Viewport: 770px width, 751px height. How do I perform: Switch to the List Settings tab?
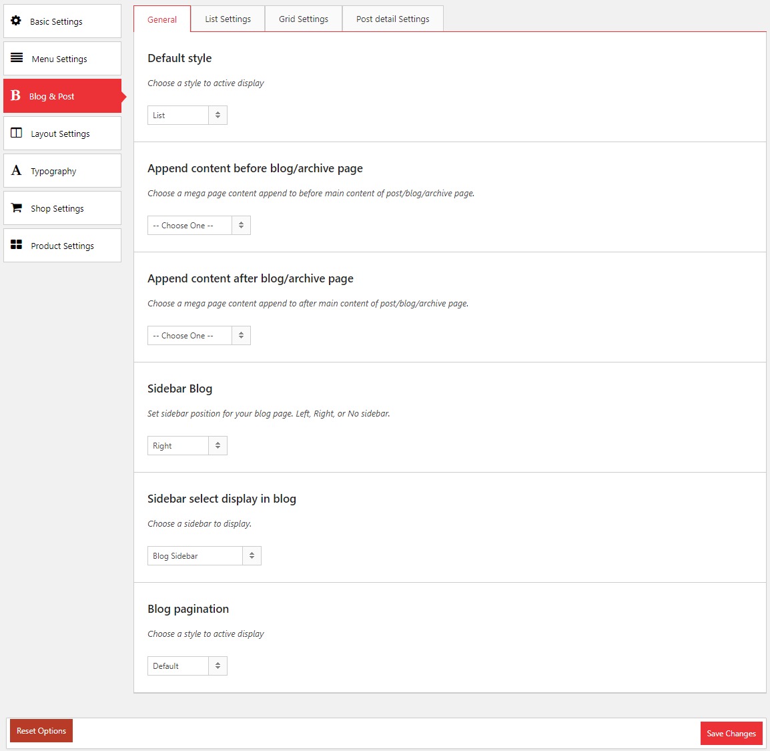(x=228, y=19)
